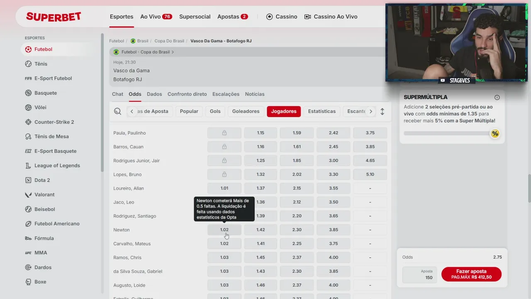531x299 pixels.
Task: Click the Copa Do Brasil breadcrumb link
Action: pyautogui.click(x=169, y=41)
